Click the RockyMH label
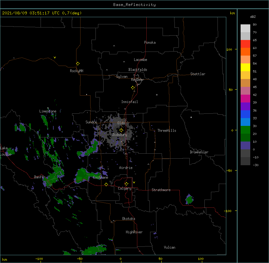The image size is (269, 263). point(76,71)
